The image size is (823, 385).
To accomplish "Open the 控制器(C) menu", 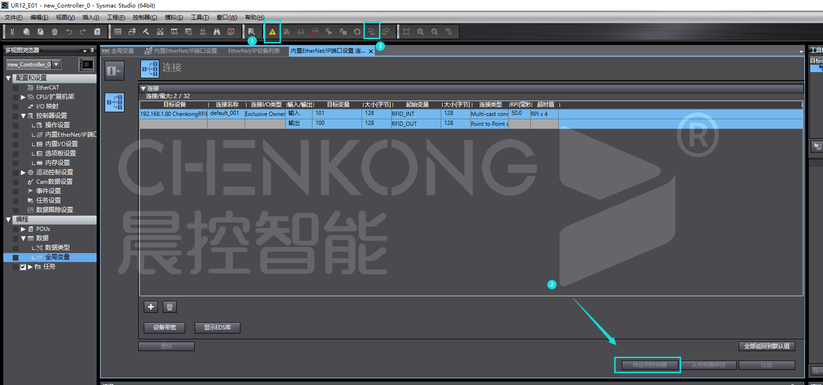I will tap(145, 17).
